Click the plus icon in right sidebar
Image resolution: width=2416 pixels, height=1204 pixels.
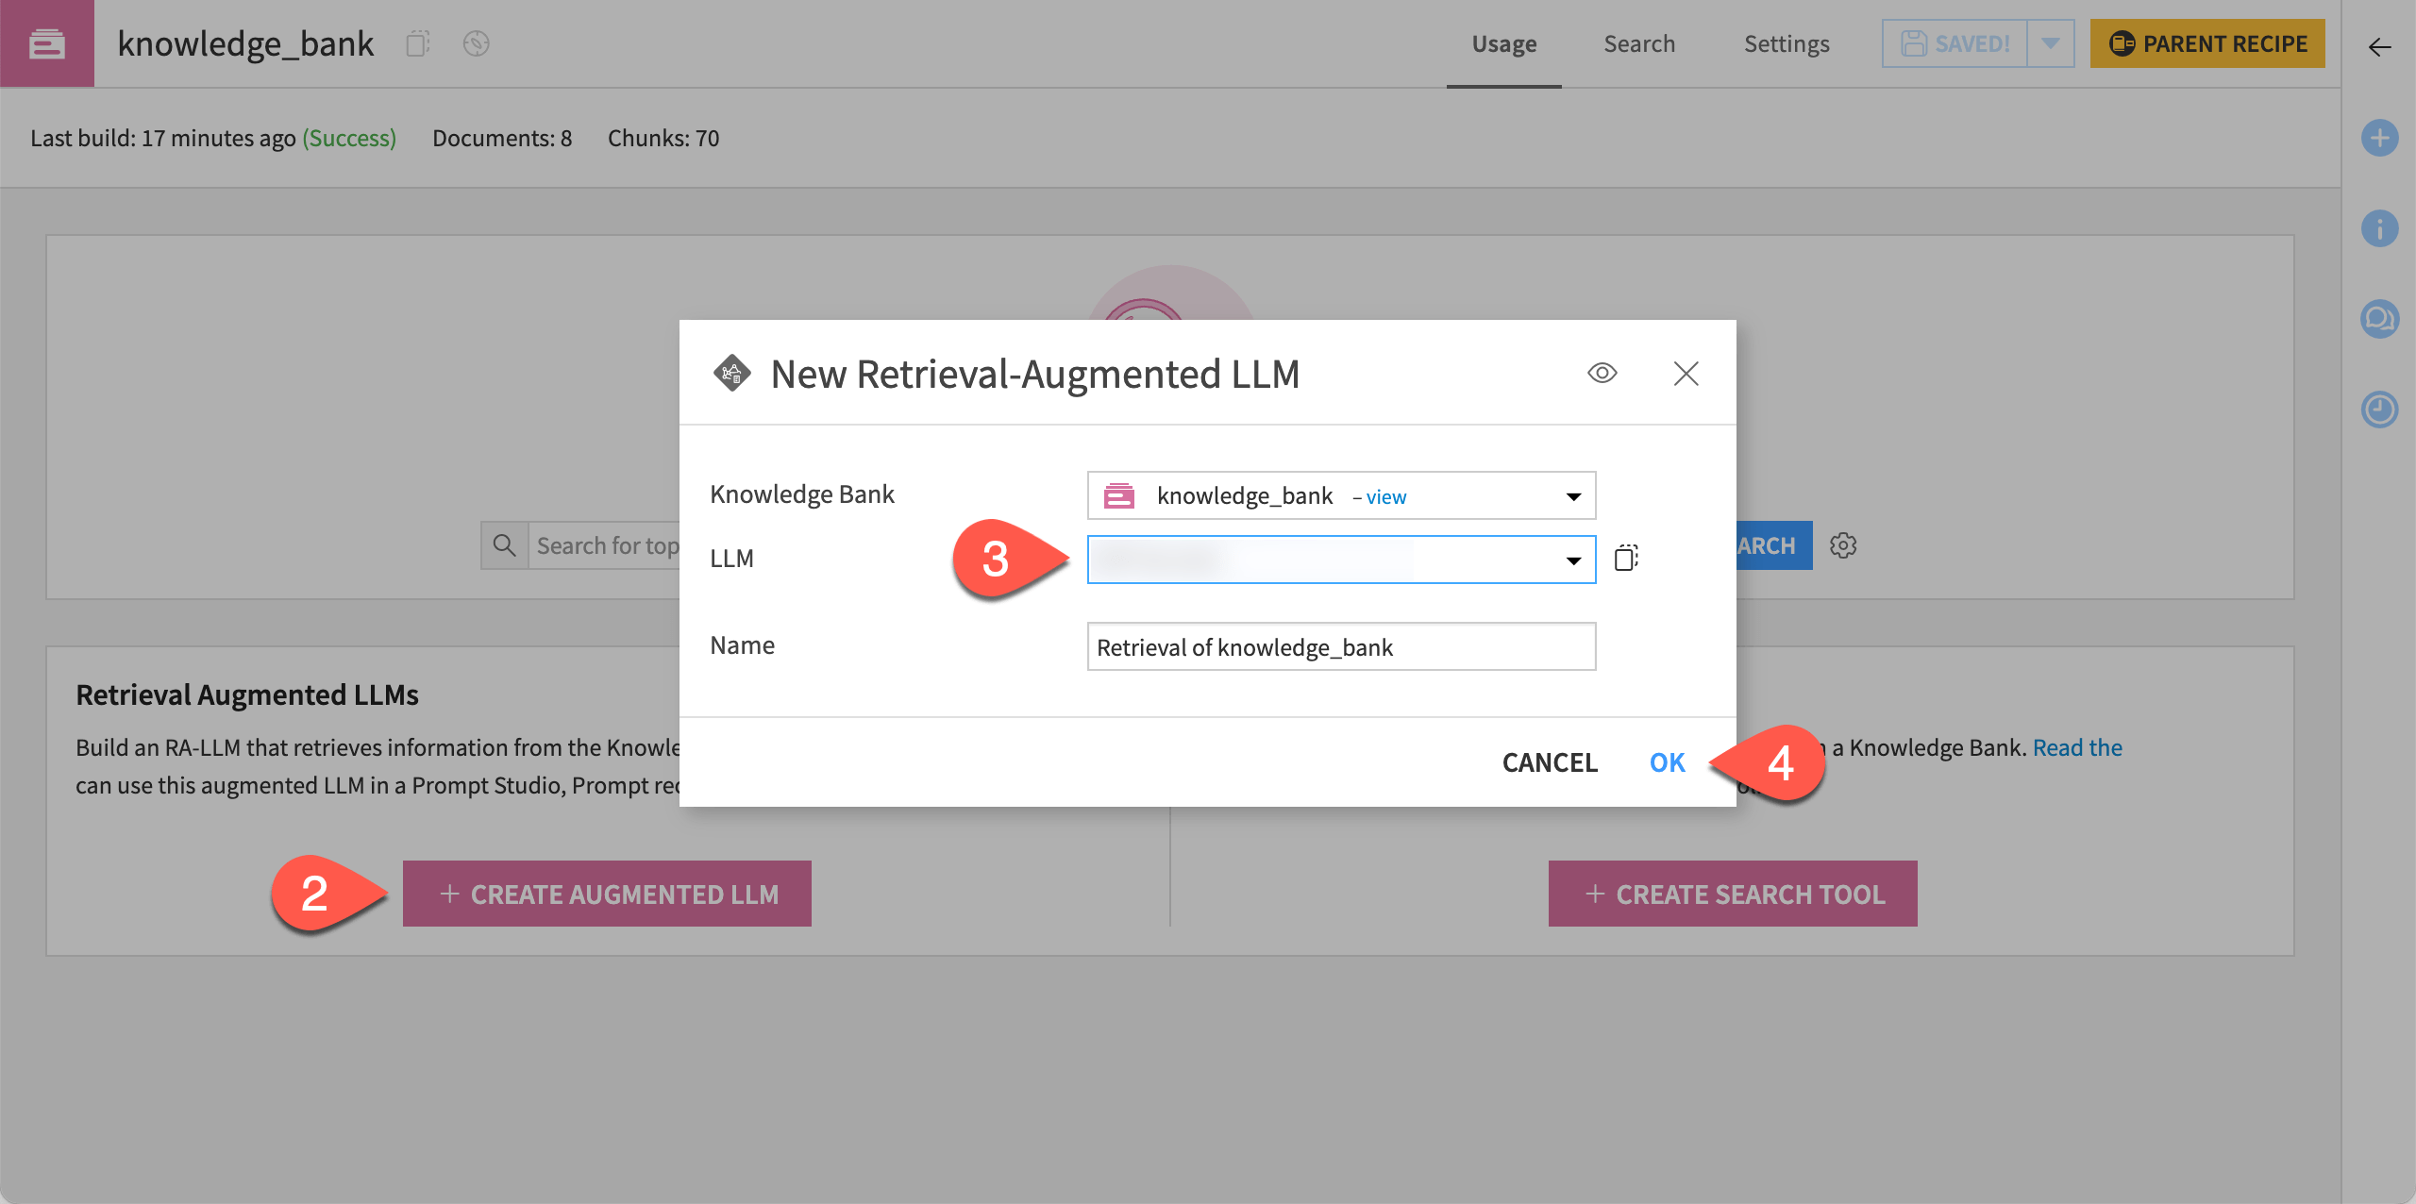2379,139
